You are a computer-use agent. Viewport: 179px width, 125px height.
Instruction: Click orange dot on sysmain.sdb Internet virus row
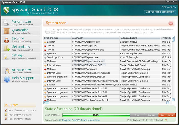(x=45, y=73)
